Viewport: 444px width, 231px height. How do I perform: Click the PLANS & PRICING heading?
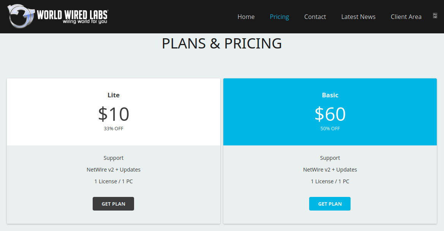click(x=222, y=44)
